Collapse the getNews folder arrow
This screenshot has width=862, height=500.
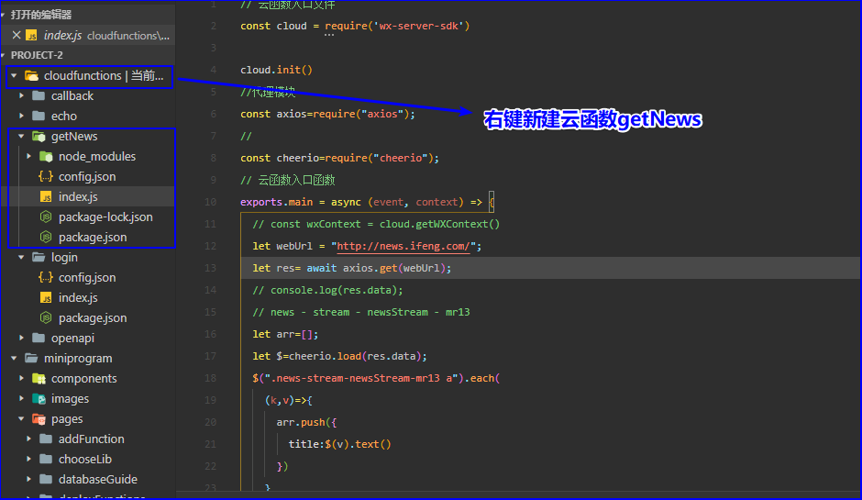tap(21, 136)
